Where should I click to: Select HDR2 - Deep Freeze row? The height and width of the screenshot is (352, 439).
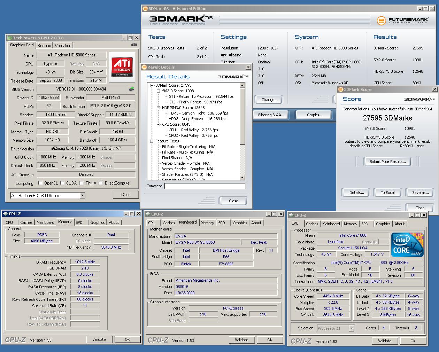tap(197, 119)
